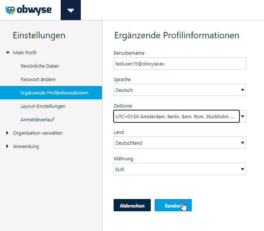264x231 pixels.
Task: Go to Passwort ändern page
Action: 38,79
